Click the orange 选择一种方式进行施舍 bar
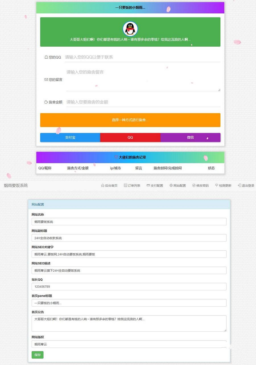This screenshot has height=365, width=256. tap(130, 120)
